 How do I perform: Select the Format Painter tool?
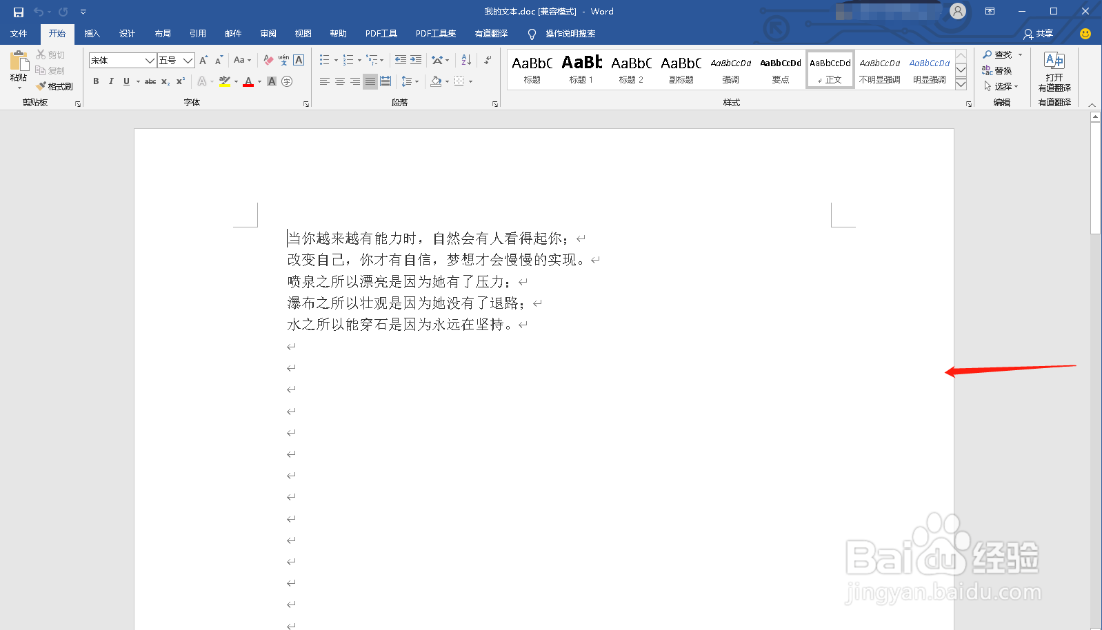(x=54, y=86)
